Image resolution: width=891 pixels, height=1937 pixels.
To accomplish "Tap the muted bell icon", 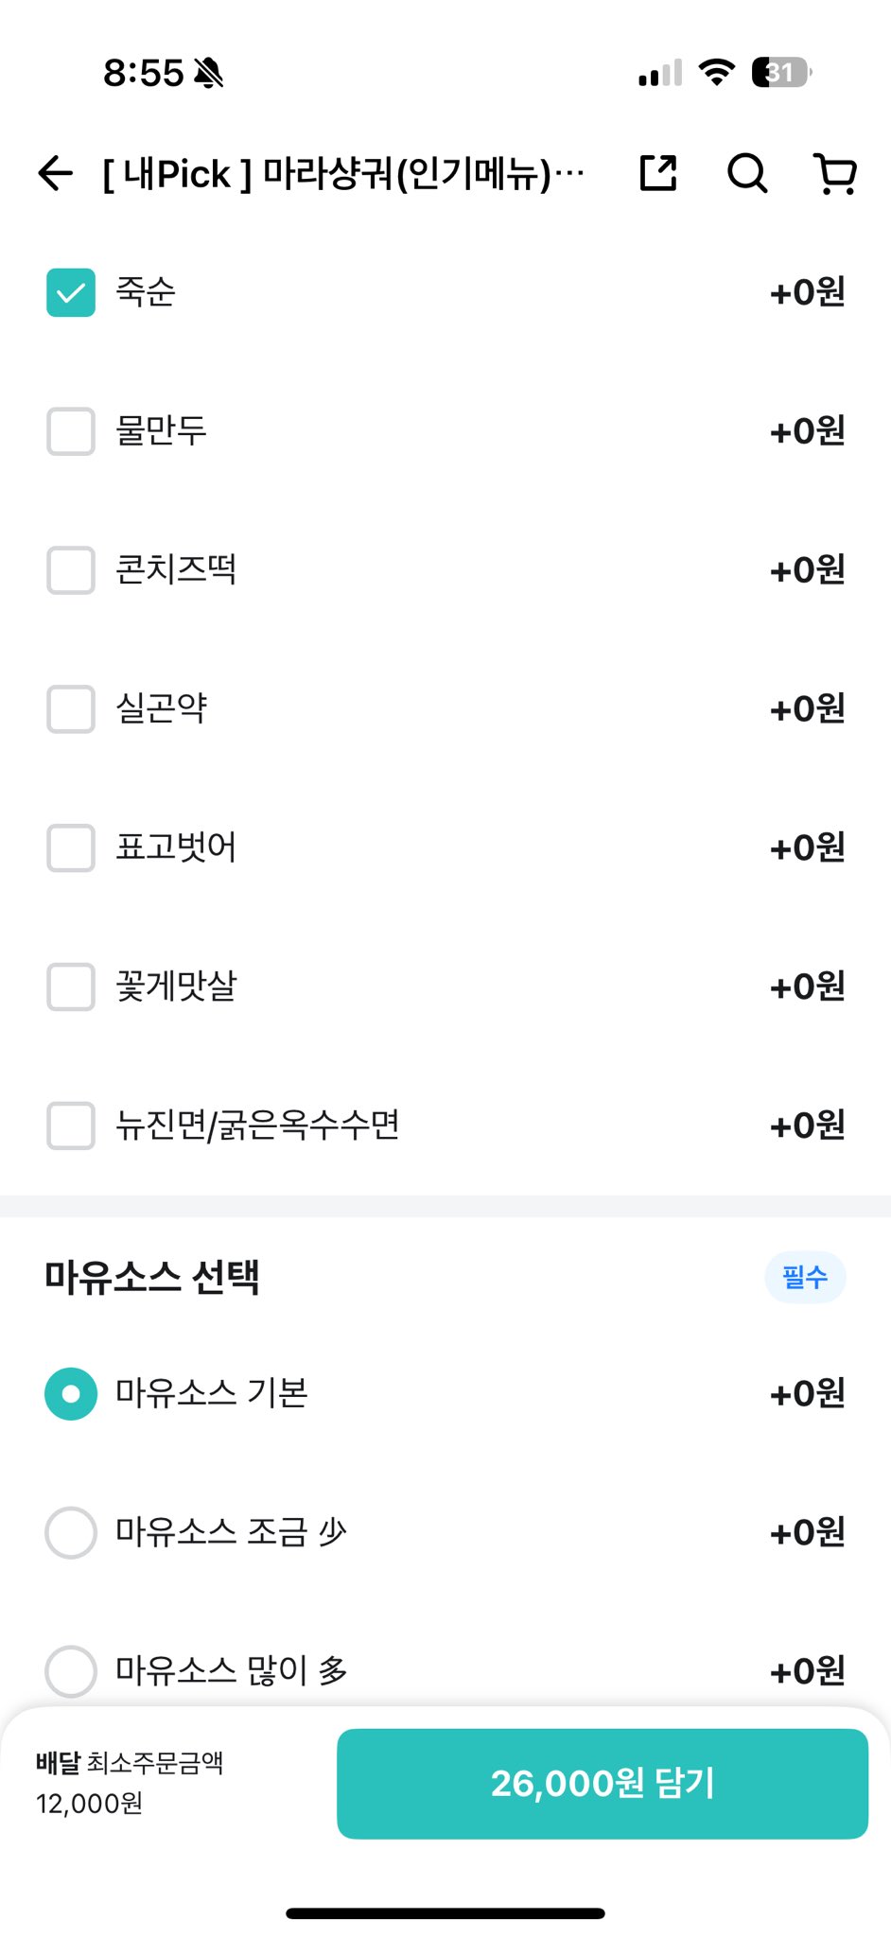I will (x=209, y=73).
